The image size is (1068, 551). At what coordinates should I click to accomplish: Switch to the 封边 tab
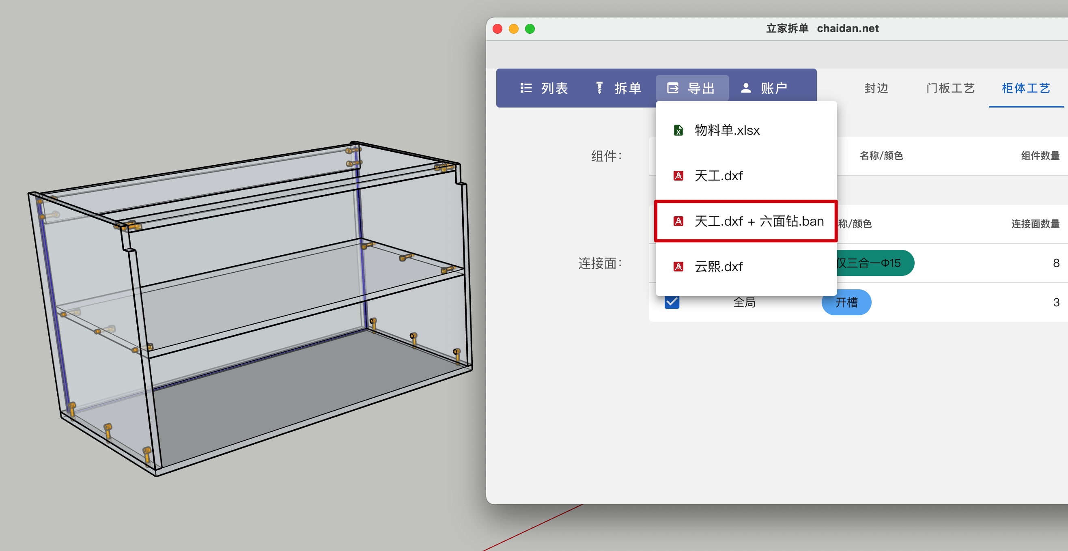click(x=876, y=88)
